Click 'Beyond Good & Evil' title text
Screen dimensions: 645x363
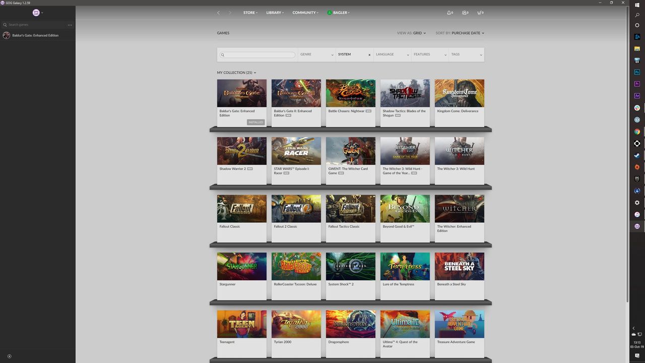399,226
